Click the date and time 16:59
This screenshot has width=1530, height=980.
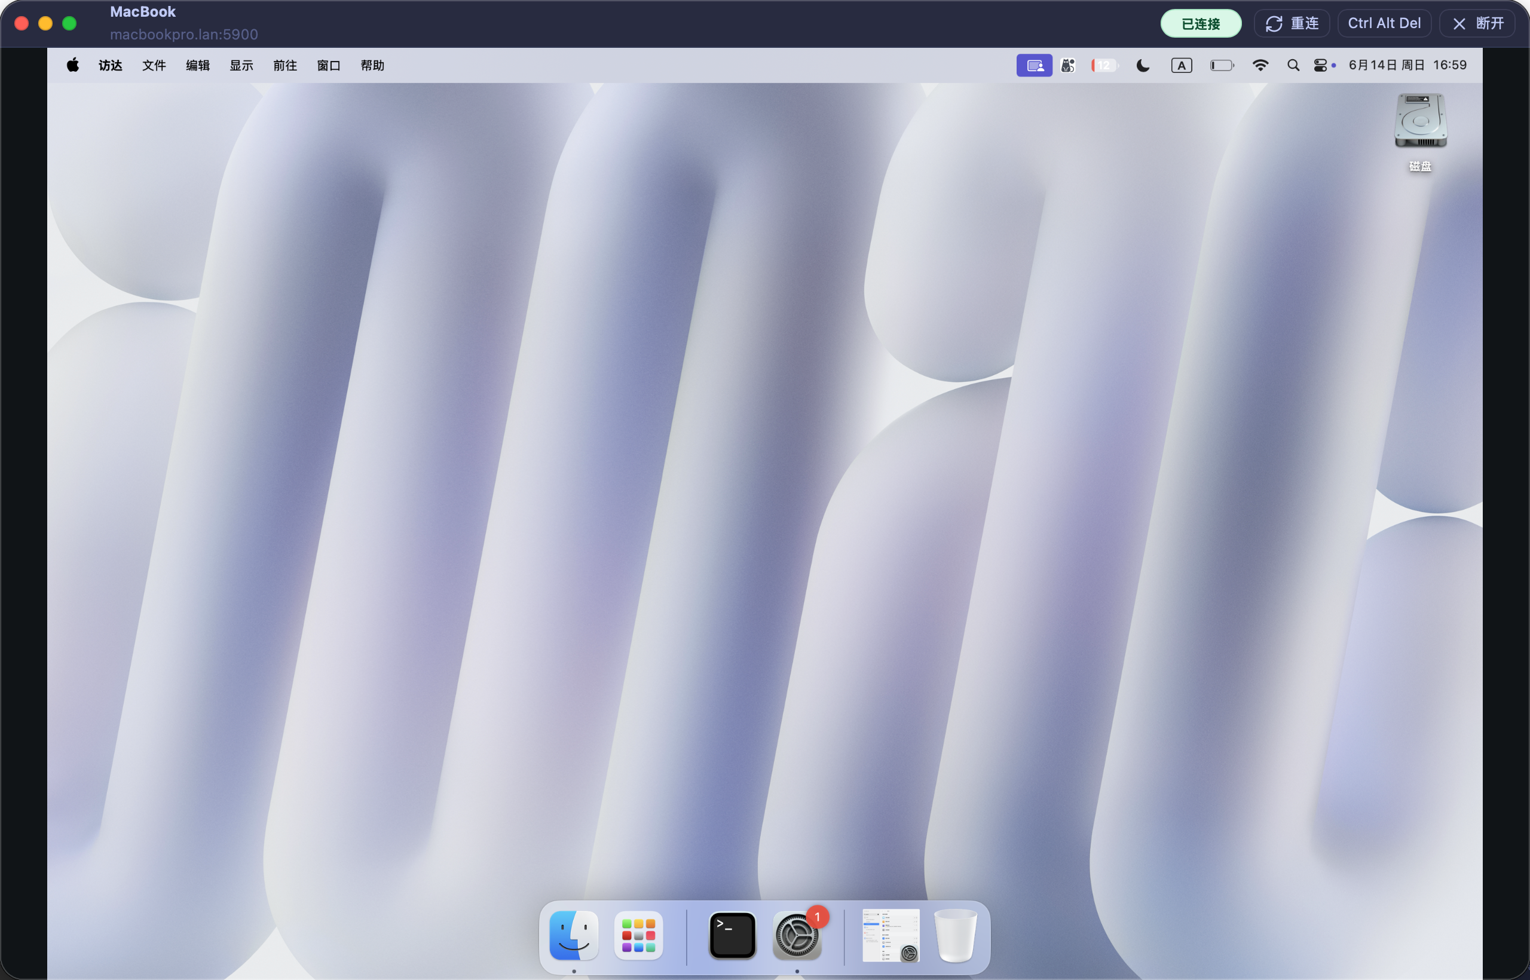(1408, 65)
